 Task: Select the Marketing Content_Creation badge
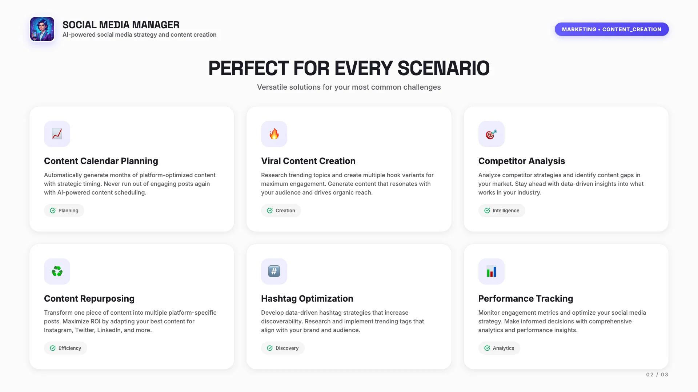(611, 29)
